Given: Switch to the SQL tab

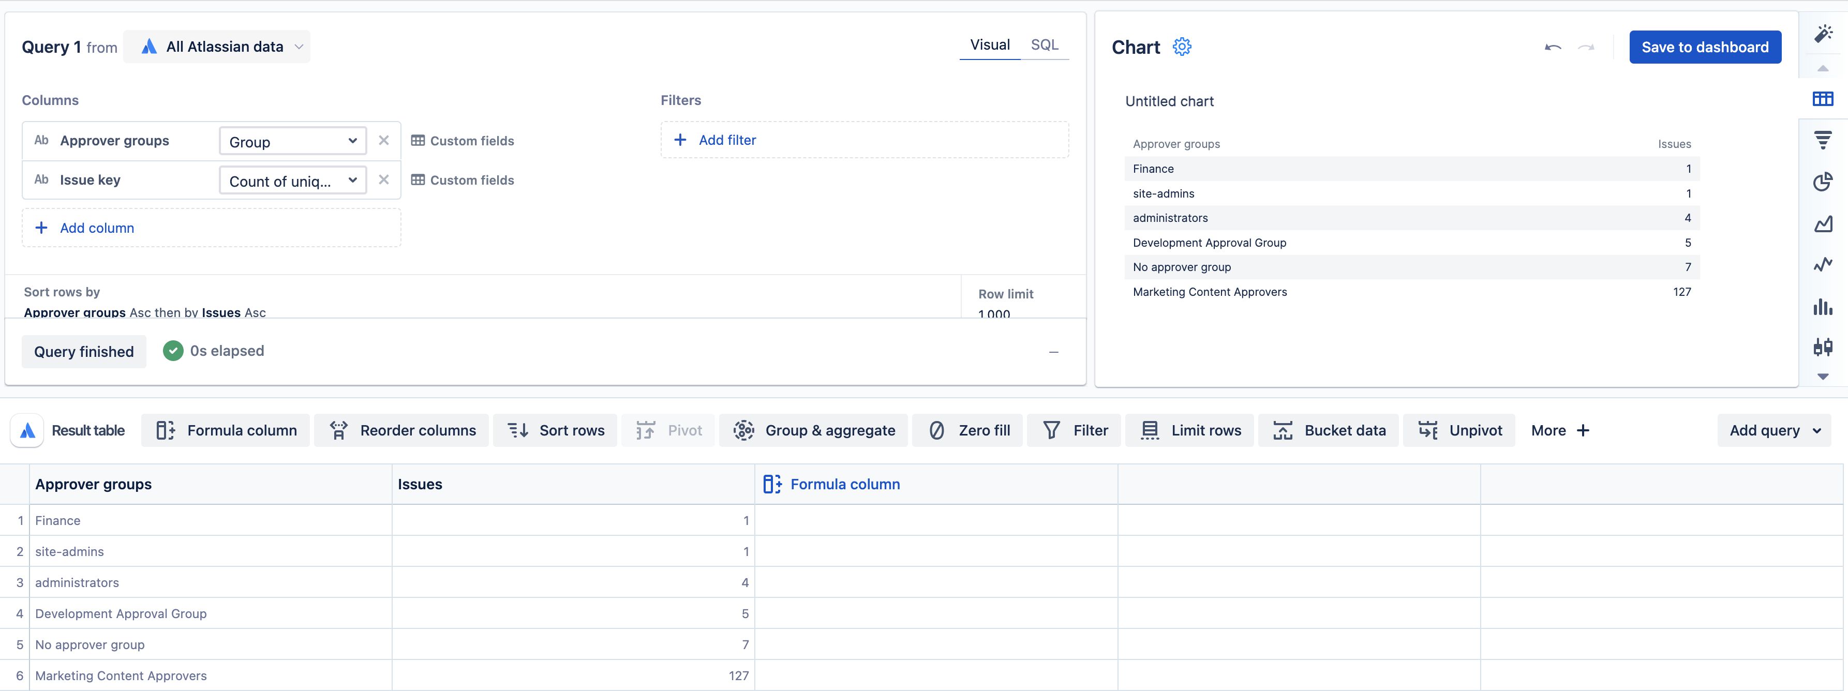Looking at the screenshot, I should pos(1044,44).
